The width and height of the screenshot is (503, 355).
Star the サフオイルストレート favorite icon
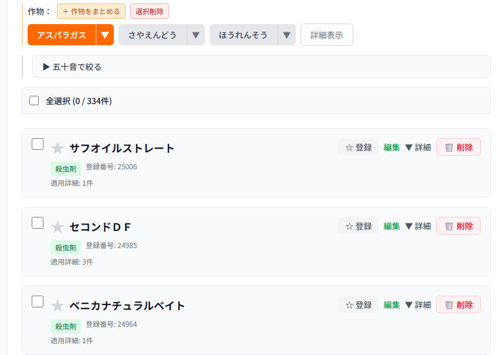(x=57, y=148)
